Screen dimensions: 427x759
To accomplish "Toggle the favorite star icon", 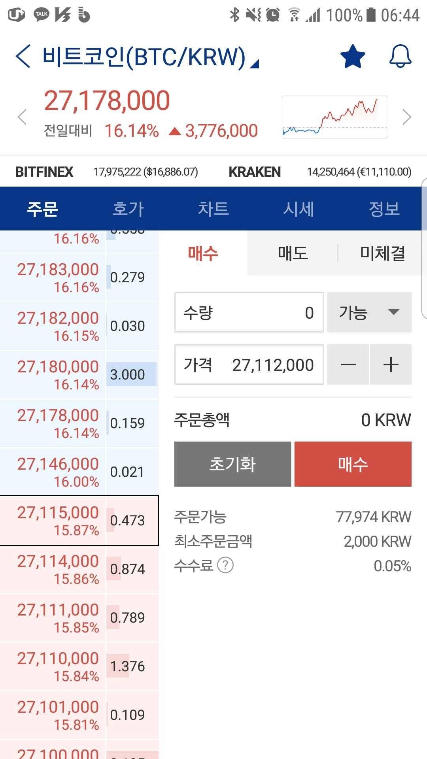I will pyautogui.click(x=353, y=56).
